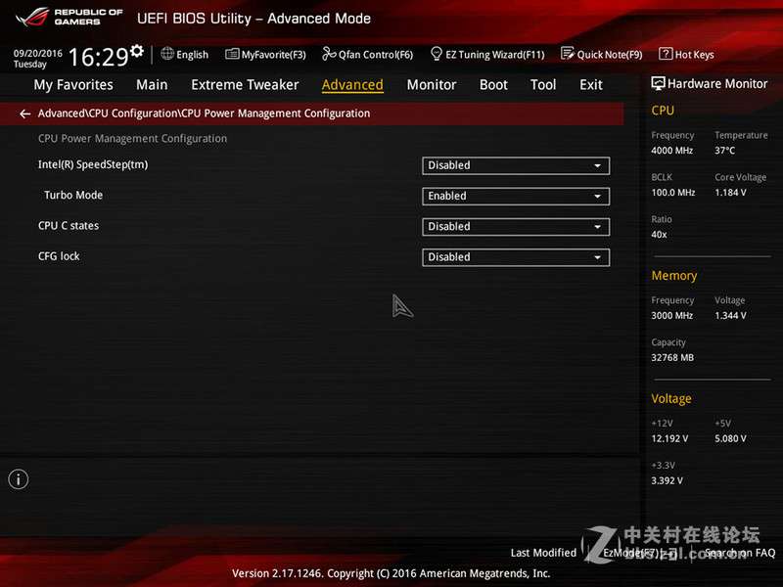Click Memory frequency 3000 MHz value
Image resolution: width=783 pixels, height=587 pixels.
672,315
